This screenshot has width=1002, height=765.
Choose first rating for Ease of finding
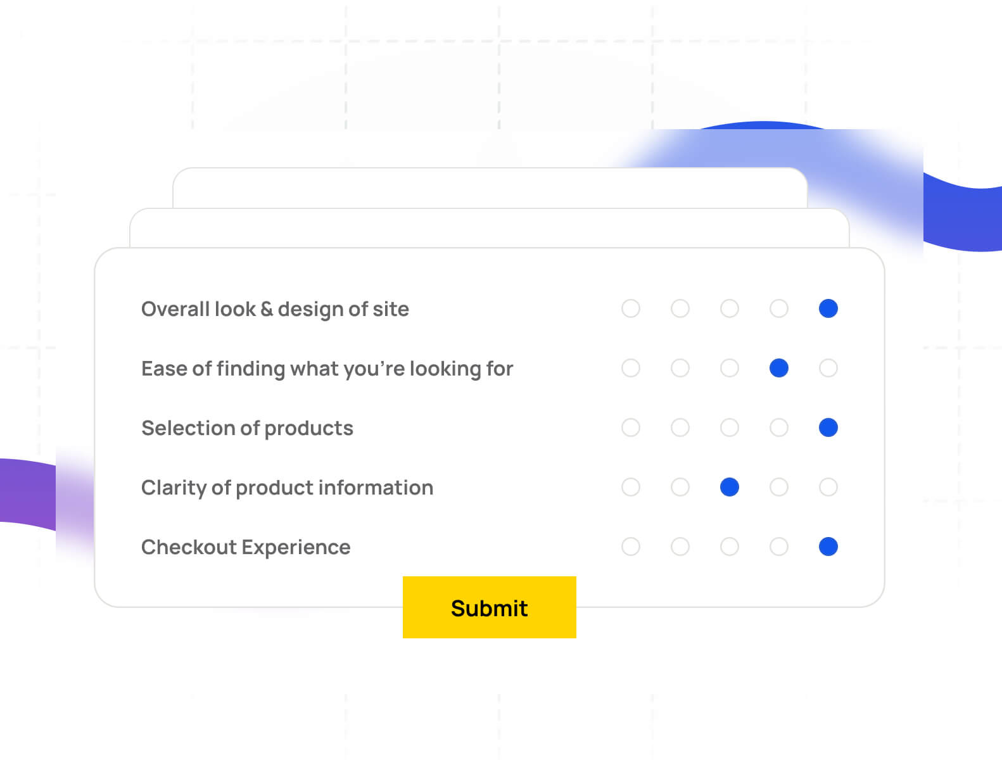[x=631, y=368]
